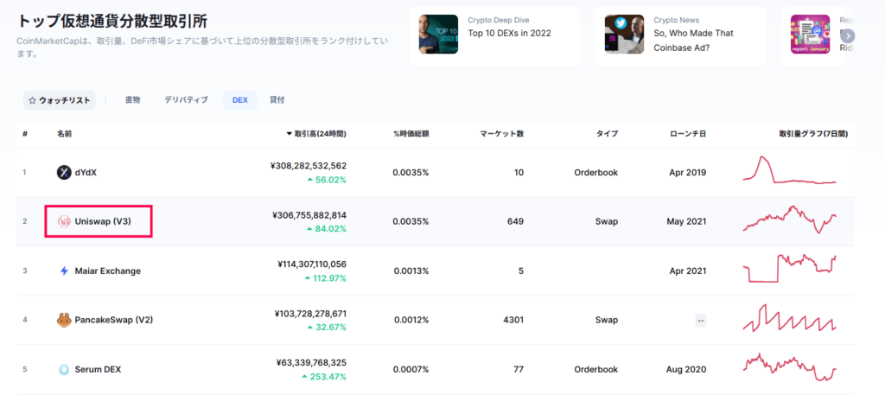The image size is (885, 395).
Task: Open the PancakeSwap (V2) link
Action: tap(114, 320)
